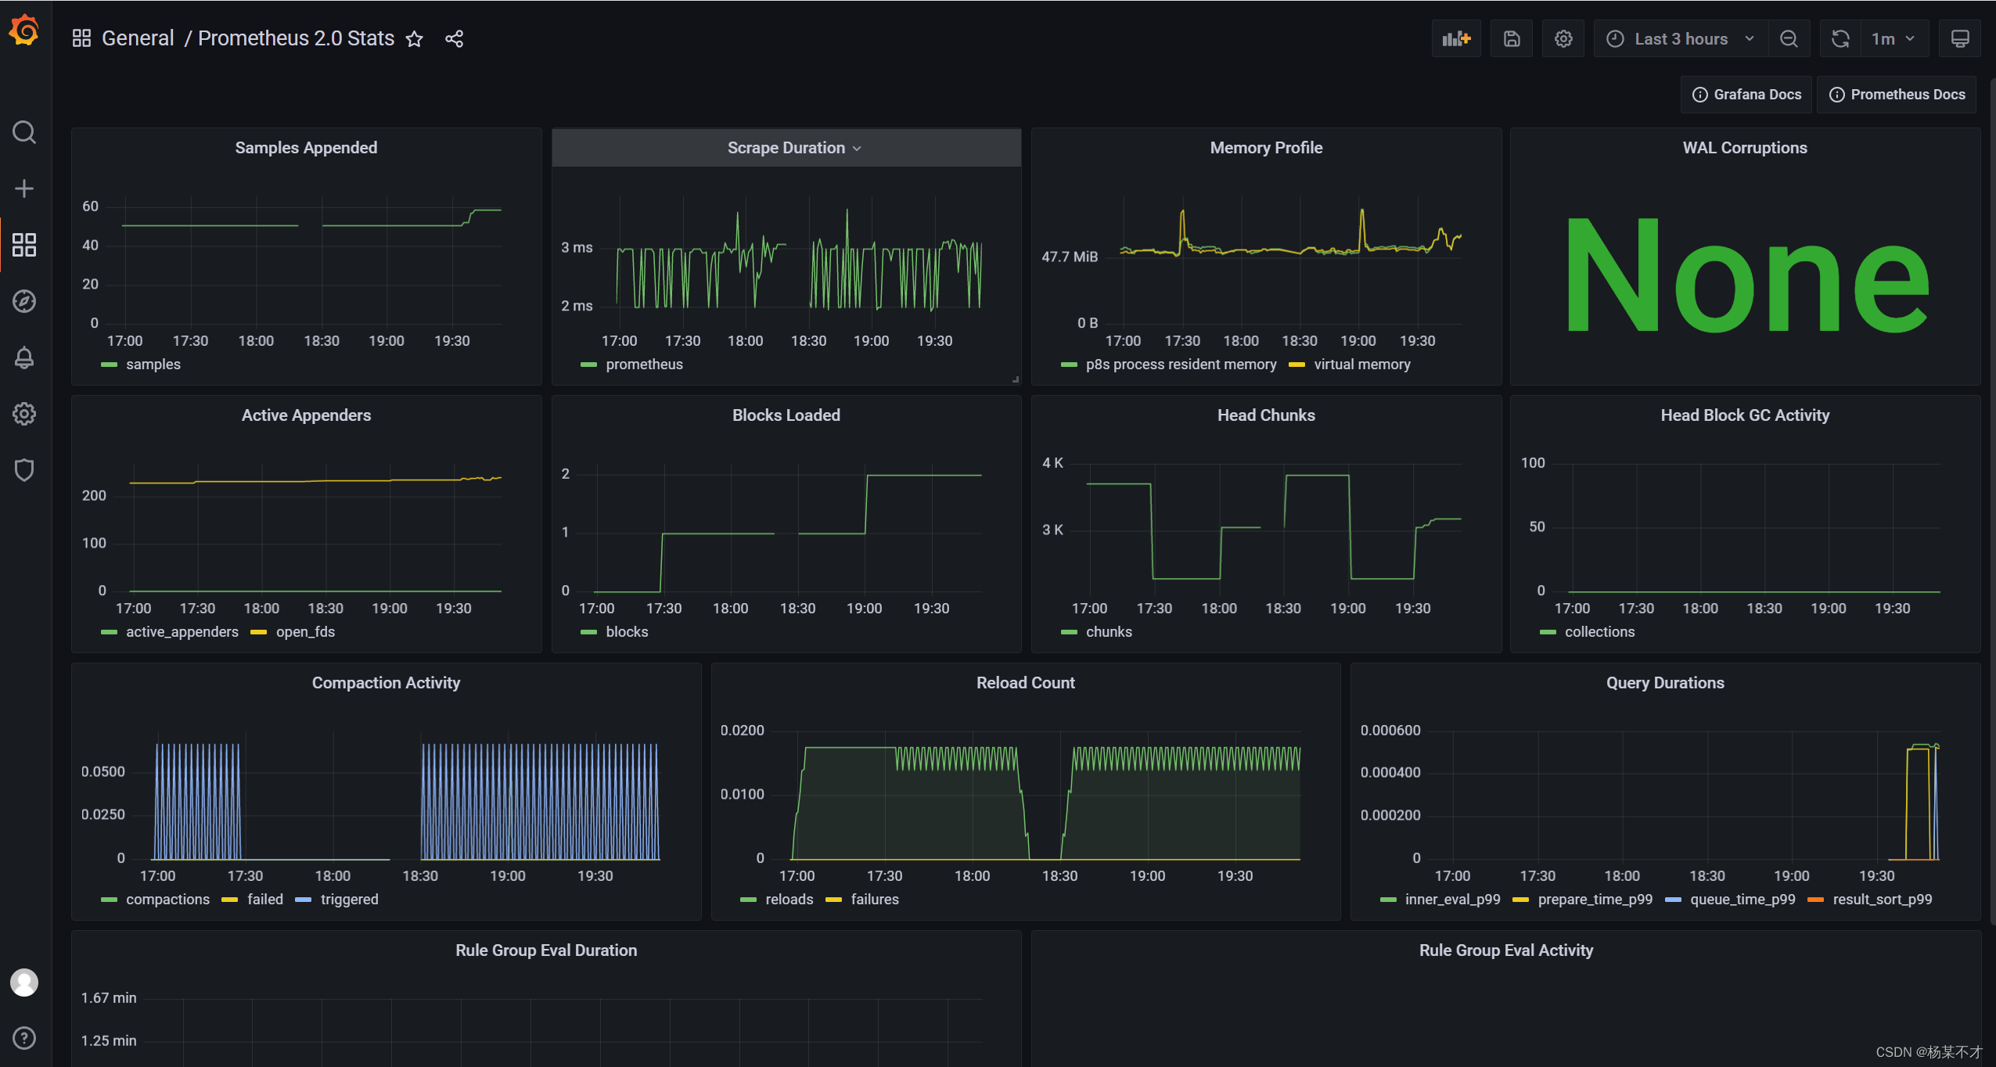Click the triggered legend color swatch

click(303, 900)
